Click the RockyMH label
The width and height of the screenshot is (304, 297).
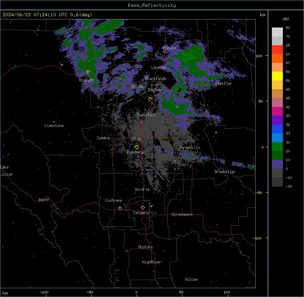[x=86, y=80]
